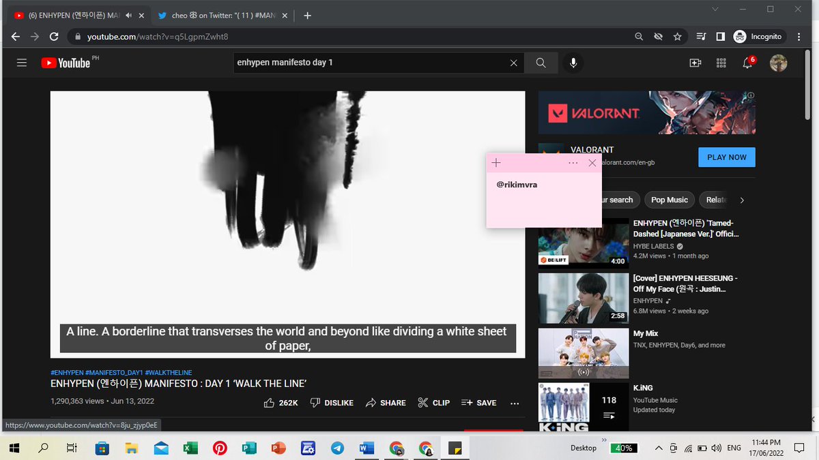Open Windows taskbar search

(43, 448)
